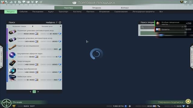
Task: Refresh the search results list
Action: coord(60,22)
